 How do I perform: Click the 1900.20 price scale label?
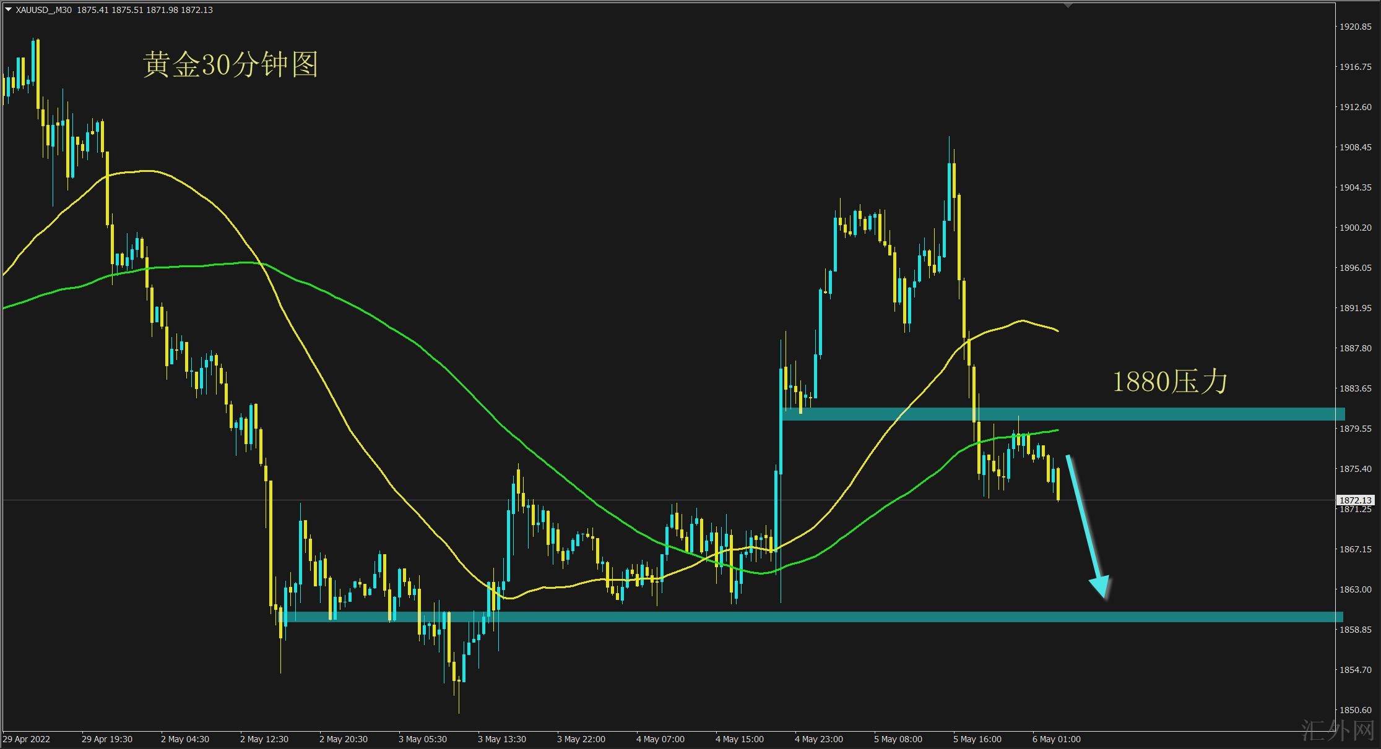pyautogui.click(x=1355, y=228)
